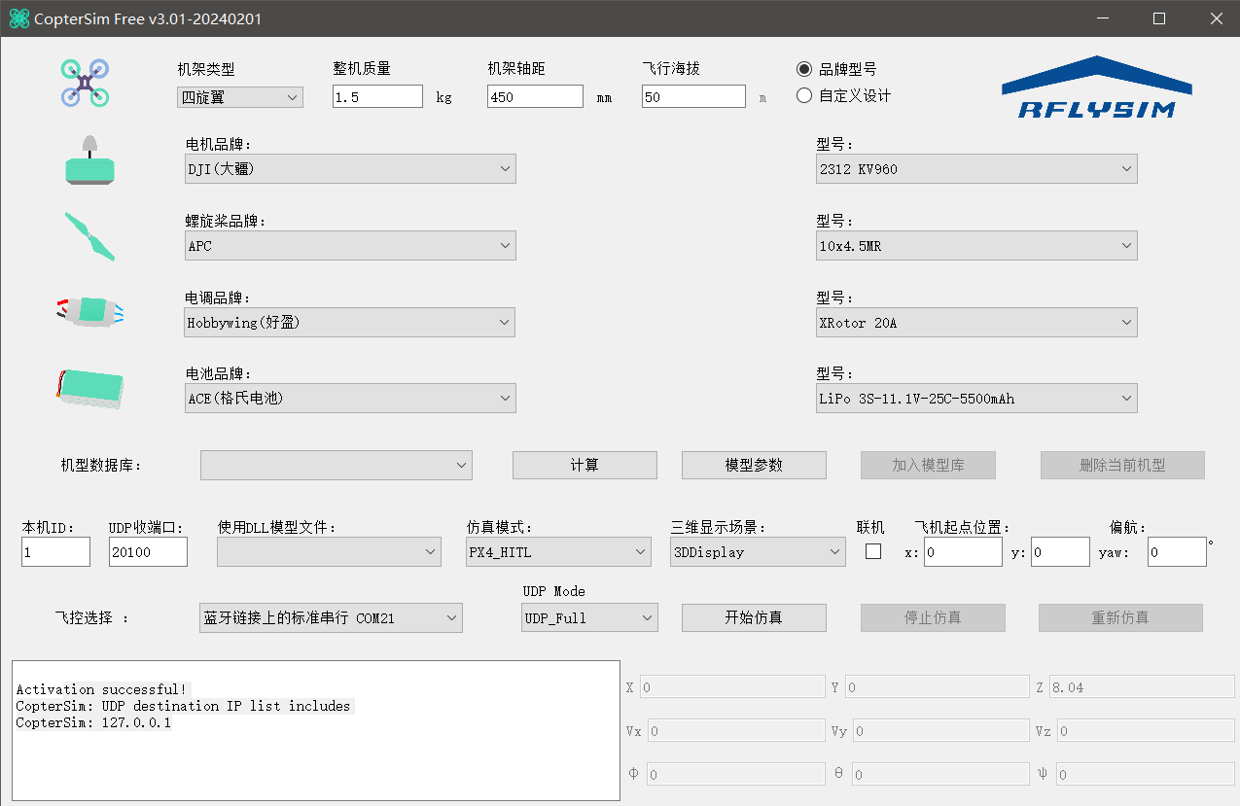This screenshot has width=1240, height=806.
Task: Open the 螺旋桨品牌 APC dropdown
Action: pos(350,245)
